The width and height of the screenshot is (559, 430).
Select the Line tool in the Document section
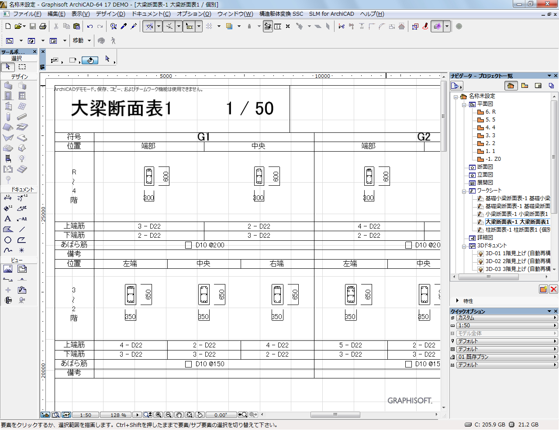pyautogui.click(x=22, y=229)
